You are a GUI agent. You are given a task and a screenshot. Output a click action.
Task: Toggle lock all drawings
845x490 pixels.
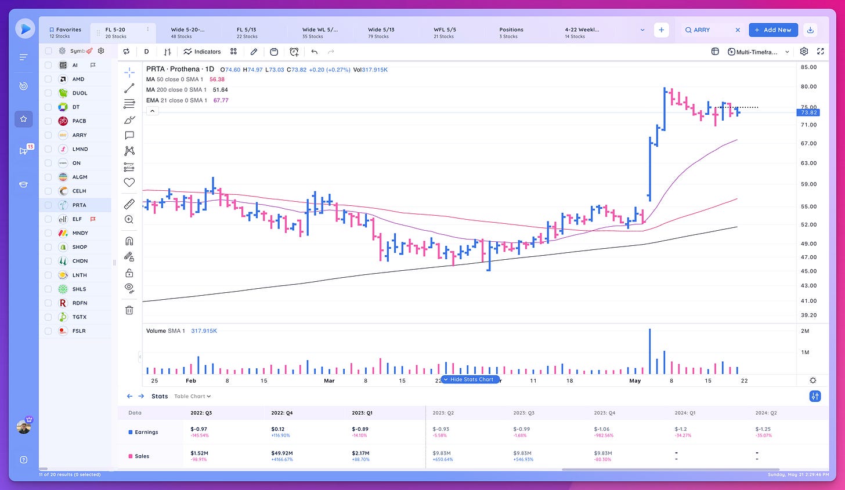click(x=129, y=273)
